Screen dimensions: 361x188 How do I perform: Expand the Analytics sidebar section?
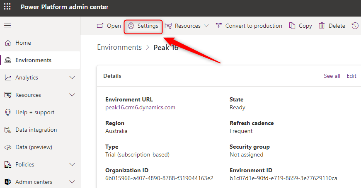72,78
